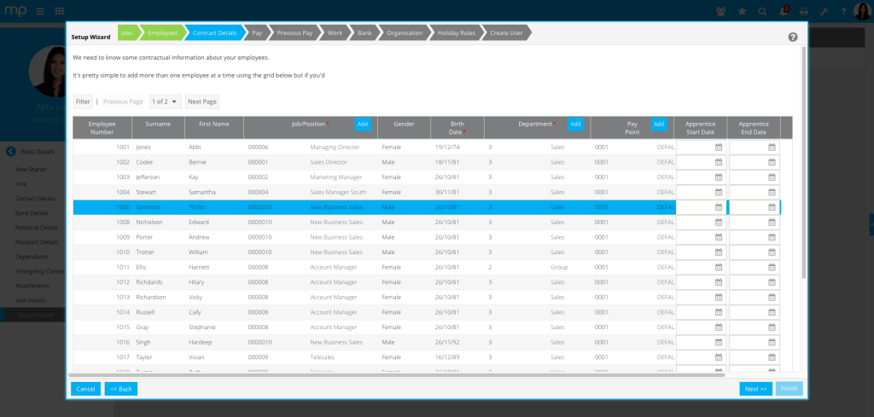Click the Next >> button
The height and width of the screenshot is (417, 874).
pyautogui.click(x=755, y=389)
